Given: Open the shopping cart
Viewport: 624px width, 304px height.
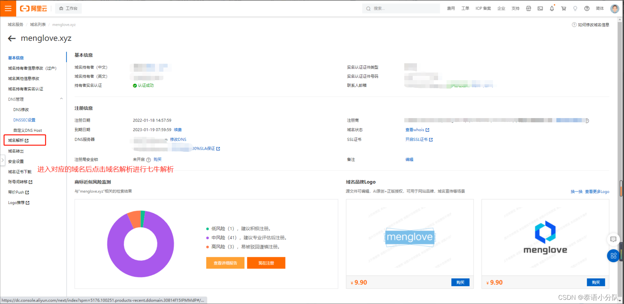Looking at the screenshot, I should click(x=563, y=8).
